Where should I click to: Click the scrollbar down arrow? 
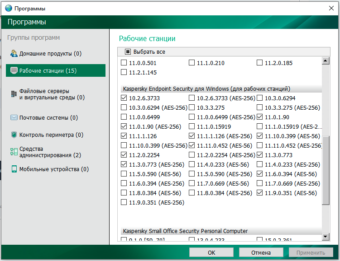pos(326,237)
